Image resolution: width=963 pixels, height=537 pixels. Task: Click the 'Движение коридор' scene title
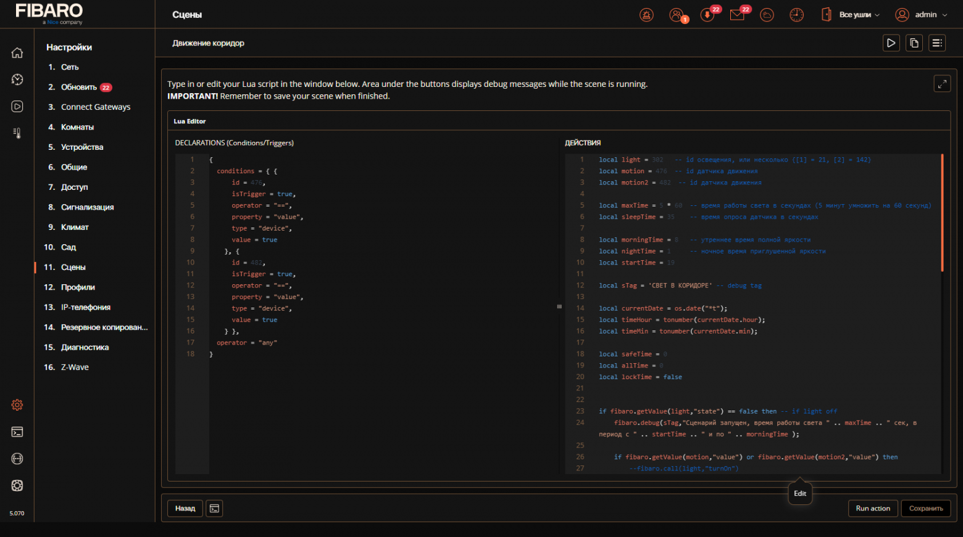[208, 43]
